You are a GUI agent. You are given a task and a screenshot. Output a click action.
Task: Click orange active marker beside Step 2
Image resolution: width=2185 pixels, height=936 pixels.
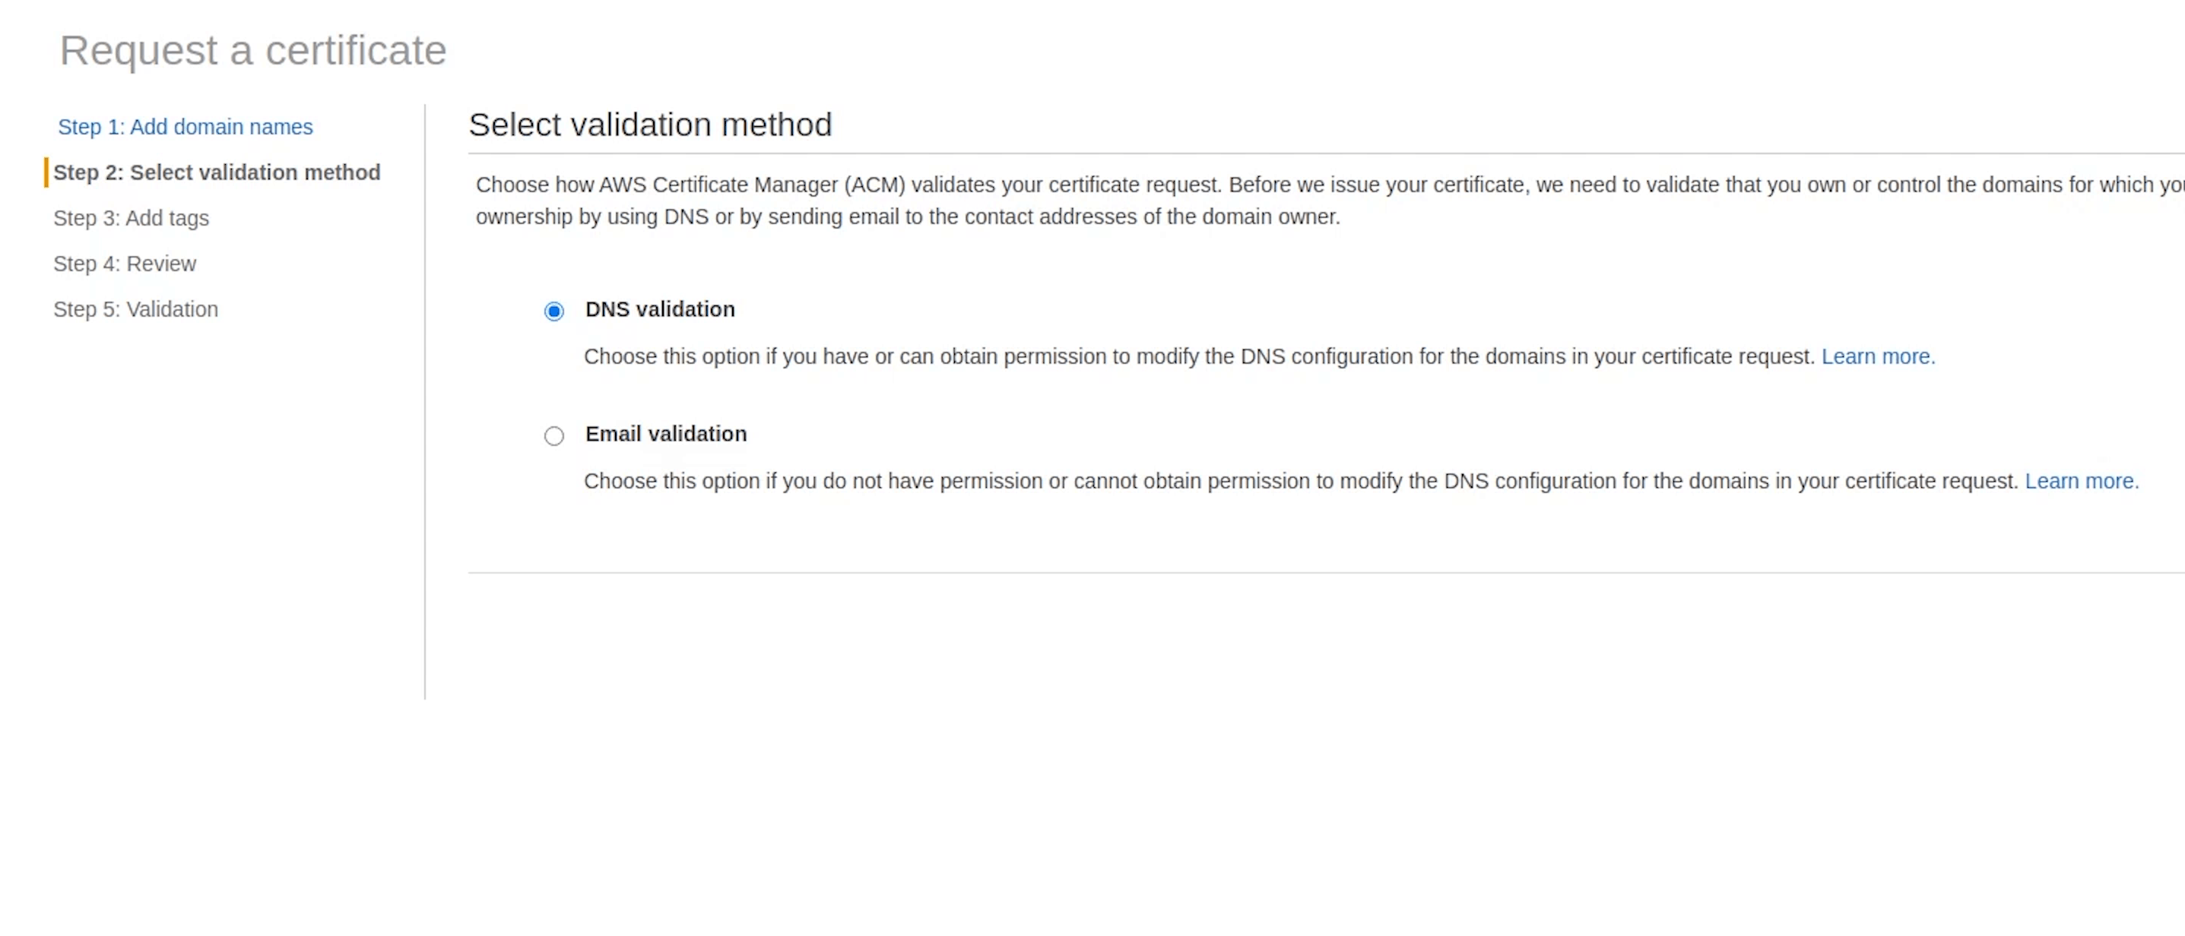[46, 173]
